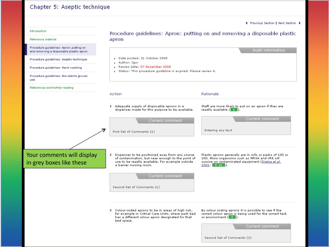
Task: Click the Author: Igor line
Action: 128,62
